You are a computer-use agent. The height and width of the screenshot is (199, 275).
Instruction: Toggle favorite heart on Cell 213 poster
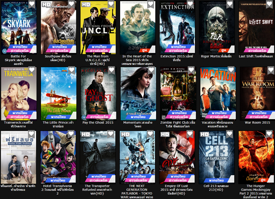230,134
